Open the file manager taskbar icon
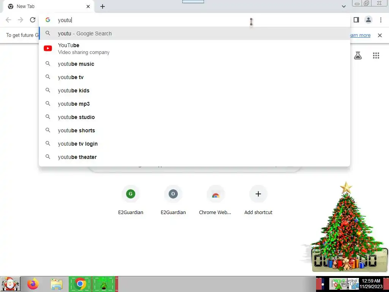This screenshot has width=389, height=292. [x=57, y=284]
